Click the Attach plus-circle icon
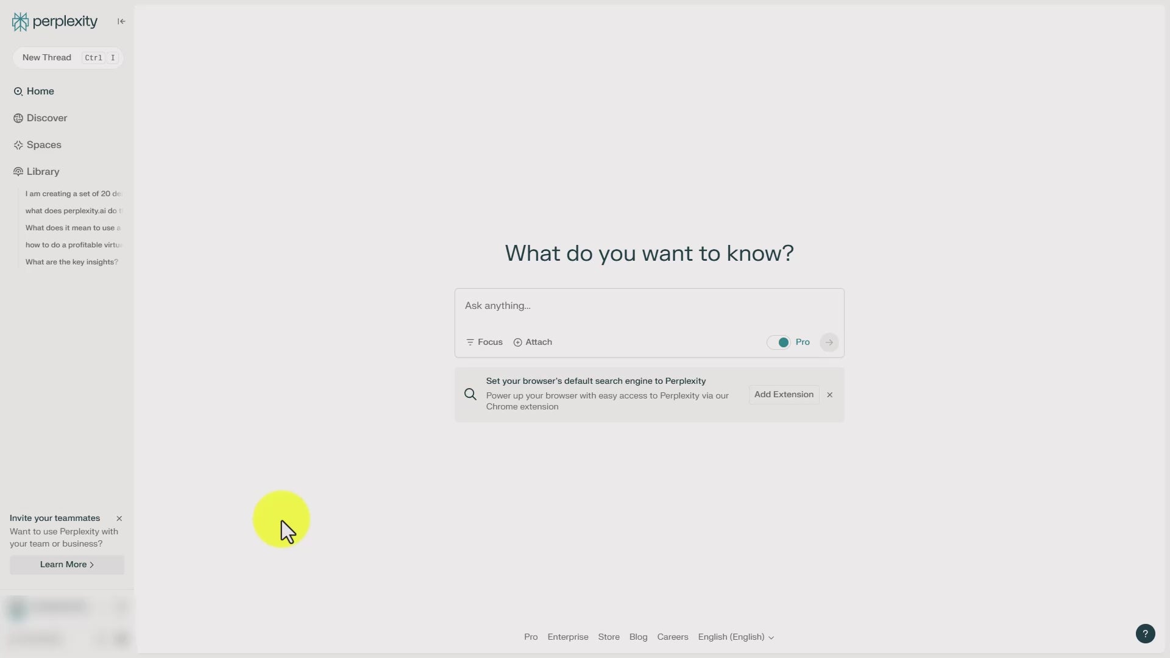The image size is (1170, 658). point(517,342)
